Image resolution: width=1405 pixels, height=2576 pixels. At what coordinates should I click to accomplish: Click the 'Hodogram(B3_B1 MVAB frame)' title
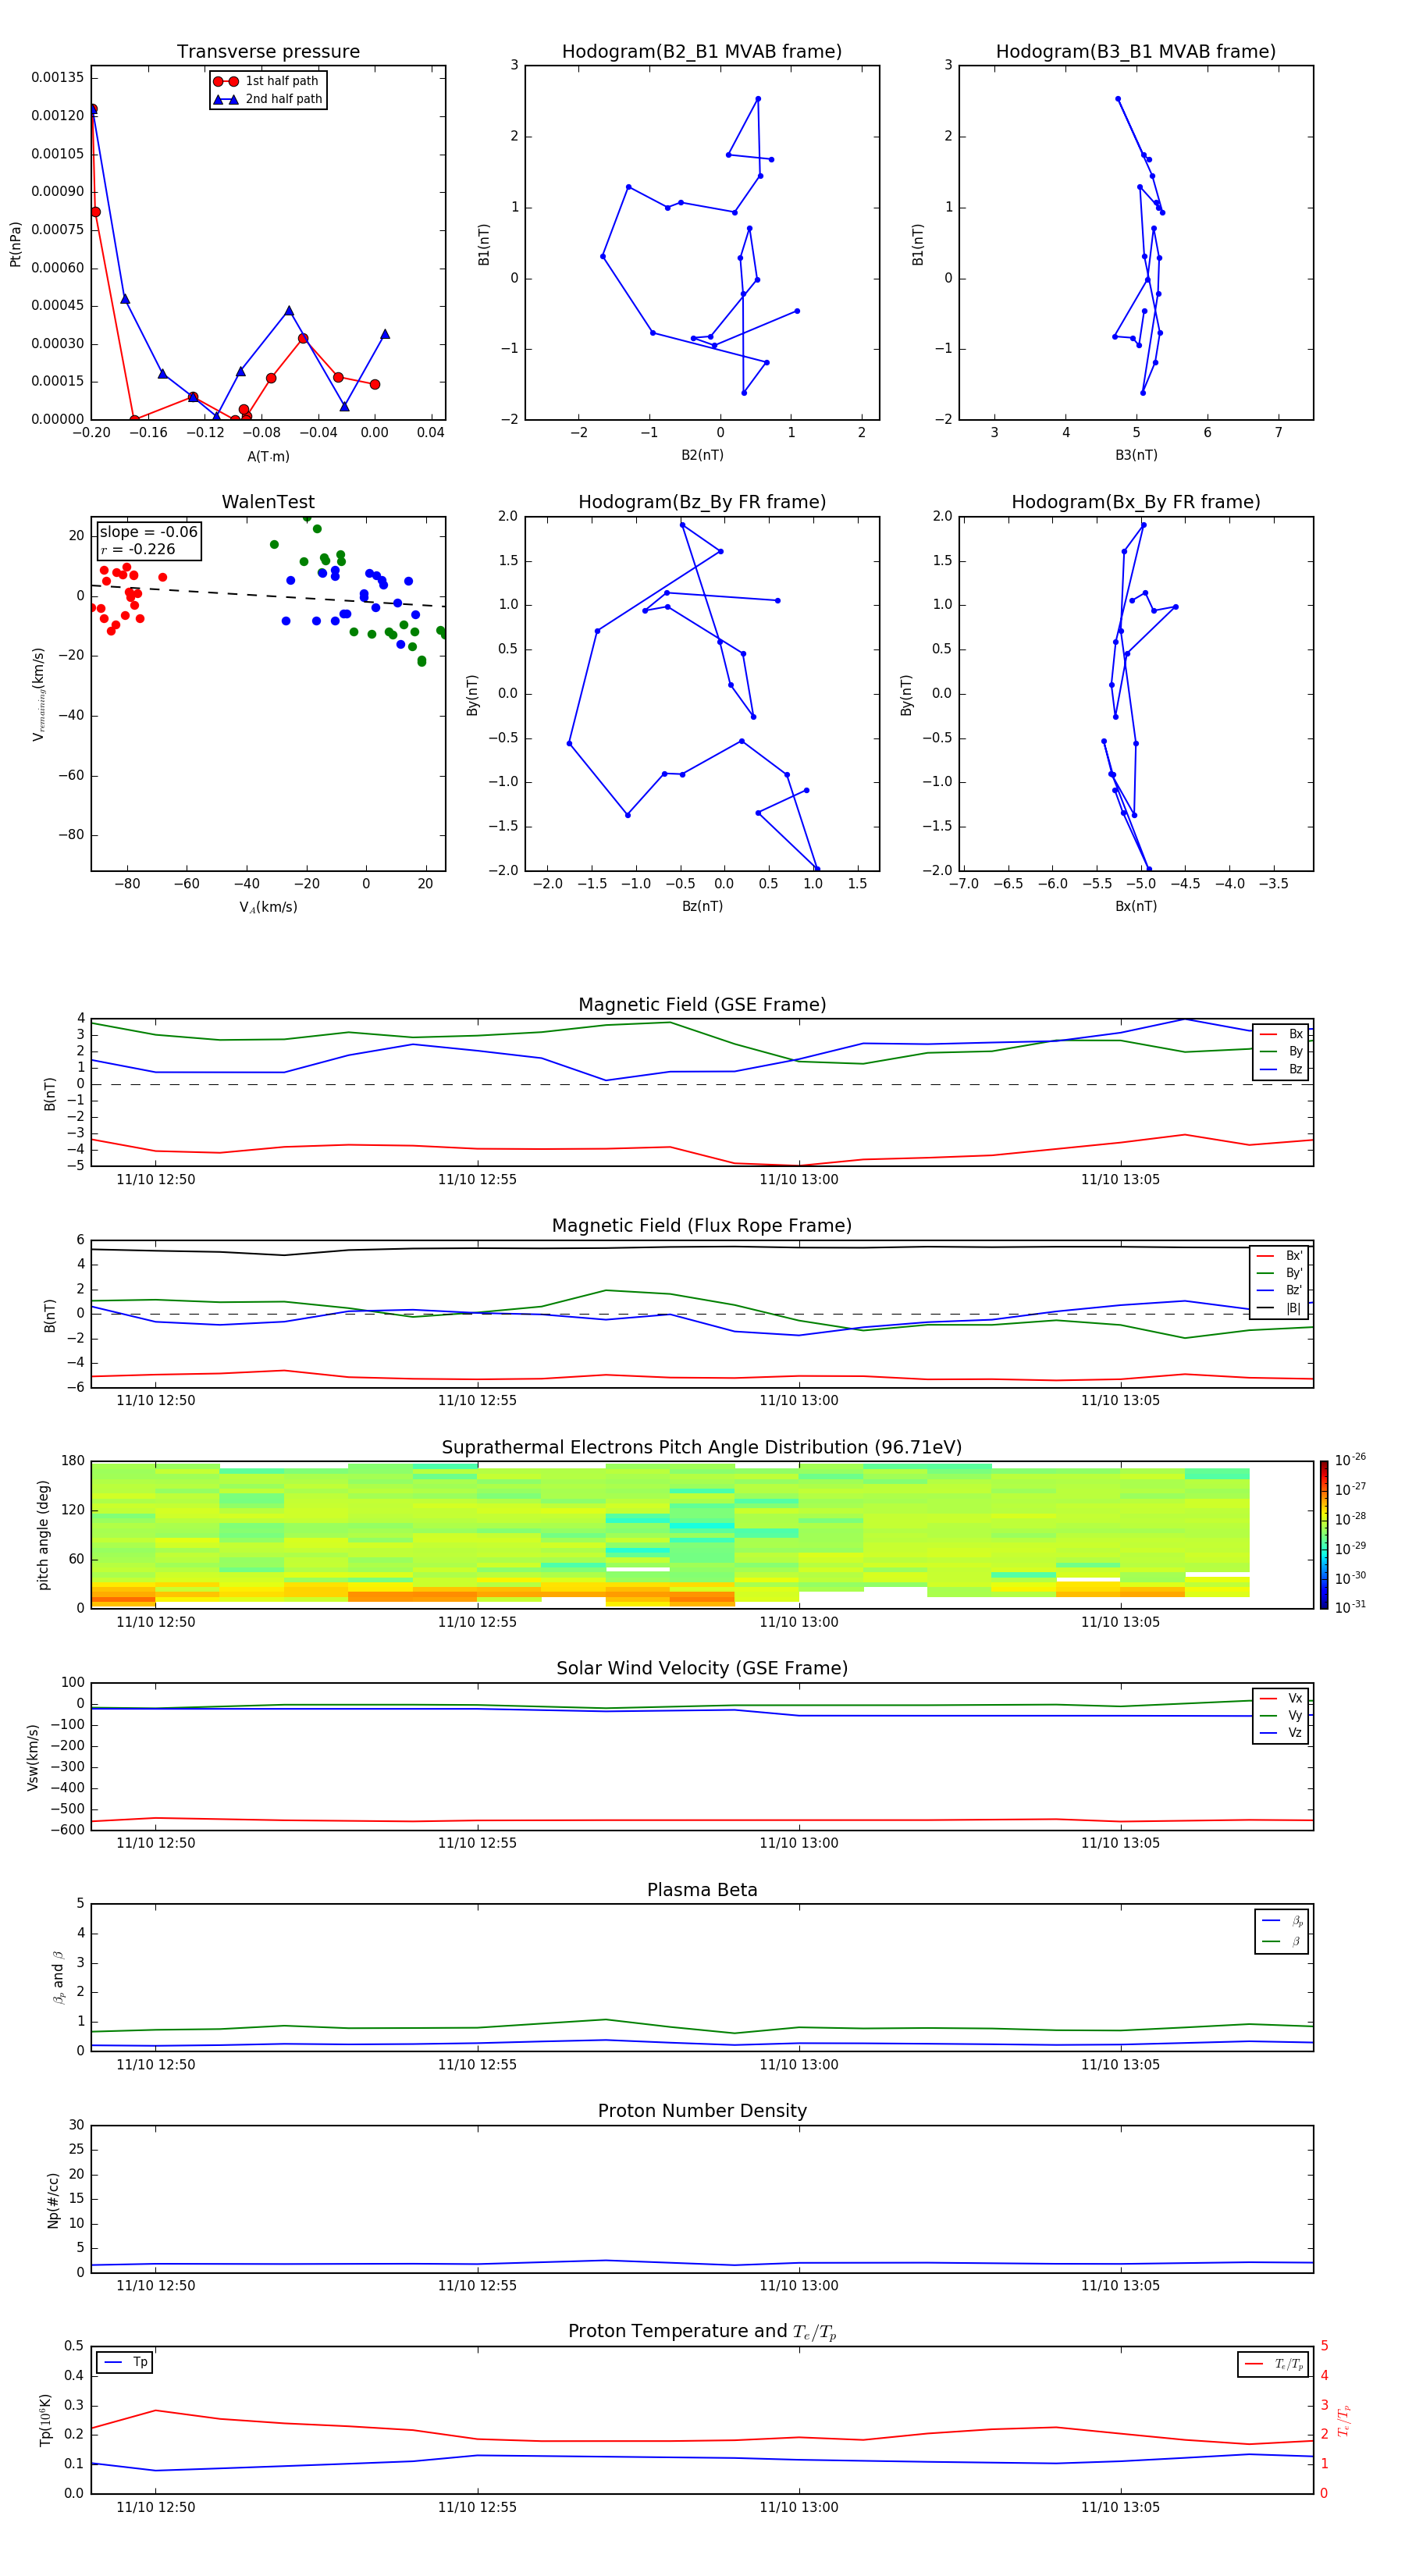1136,52
